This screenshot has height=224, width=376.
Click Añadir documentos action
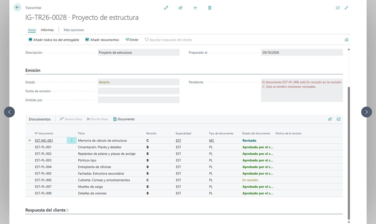(x=102, y=40)
